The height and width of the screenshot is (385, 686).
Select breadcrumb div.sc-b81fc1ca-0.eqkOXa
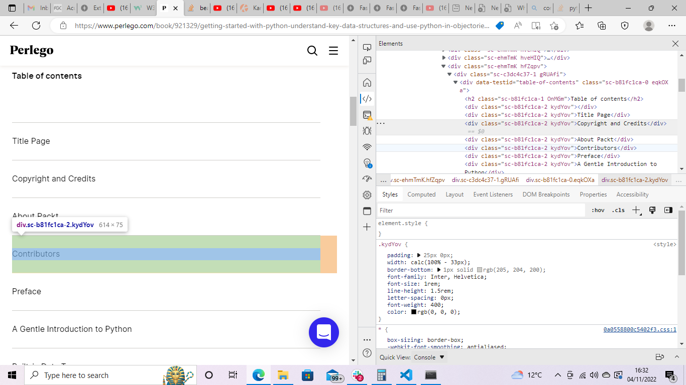[x=560, y=180]
